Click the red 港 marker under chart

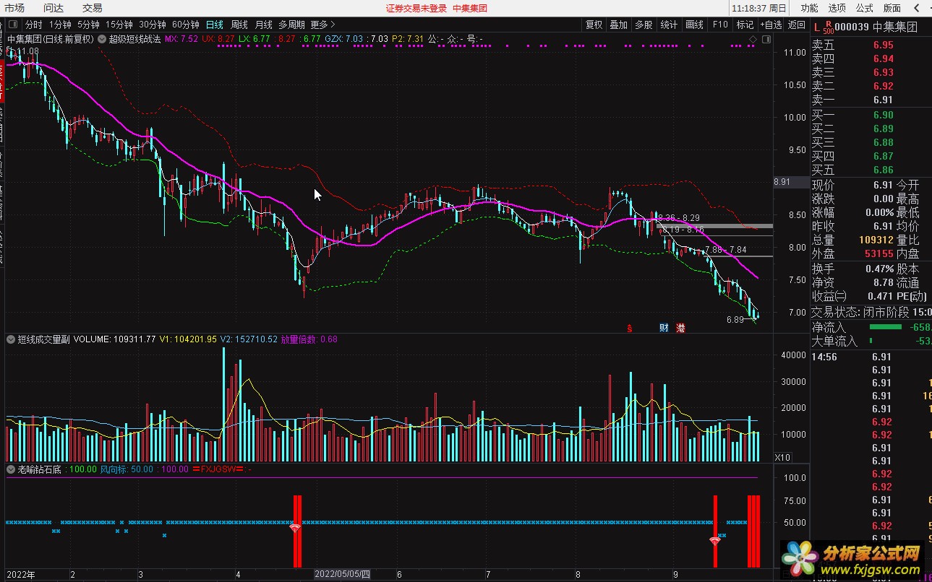(680, 328)
